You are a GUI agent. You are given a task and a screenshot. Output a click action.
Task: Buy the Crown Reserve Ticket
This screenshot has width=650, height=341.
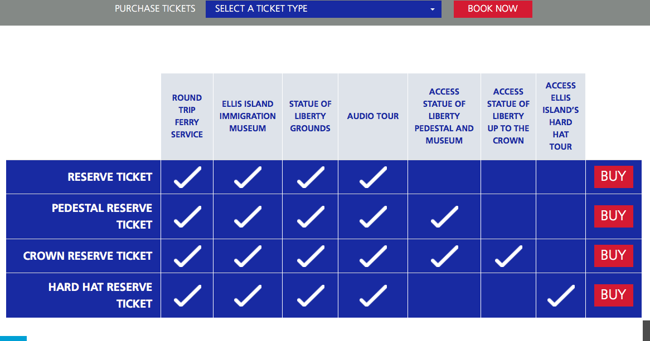pos(614,256)
